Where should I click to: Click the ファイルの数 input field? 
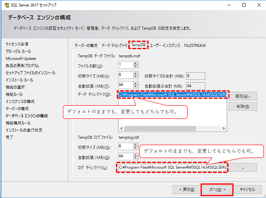pos(126,65)
